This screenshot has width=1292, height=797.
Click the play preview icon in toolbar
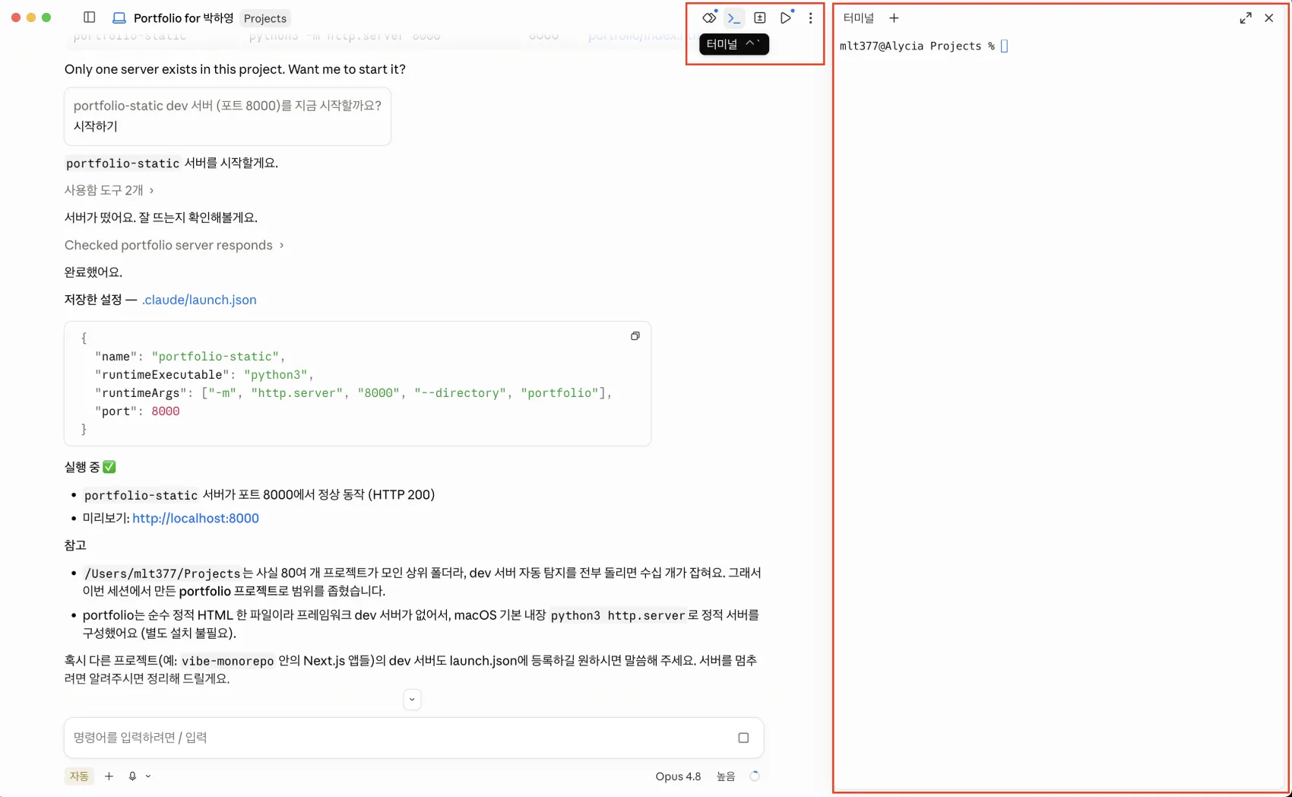coord(785,17)
